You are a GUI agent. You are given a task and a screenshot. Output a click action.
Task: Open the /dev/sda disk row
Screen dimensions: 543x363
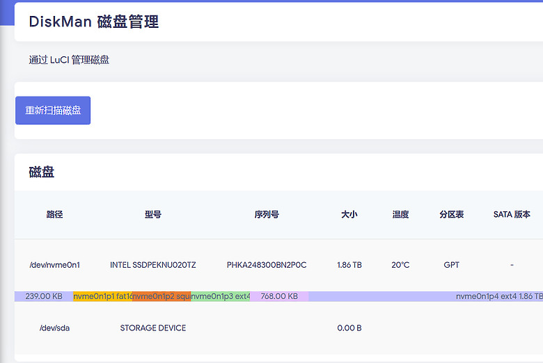tap(54, 328)
